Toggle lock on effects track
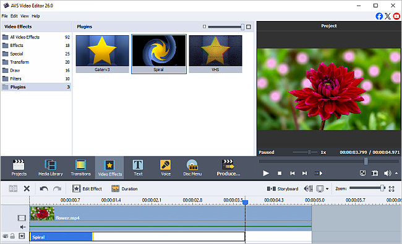This screenshot has height=244, width=402. 12,236
